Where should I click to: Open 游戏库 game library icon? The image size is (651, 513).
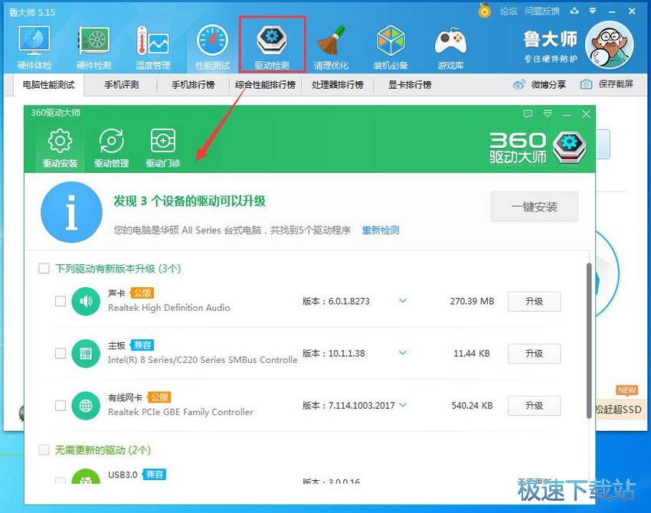pyautogui.click(x=450, y=41)
